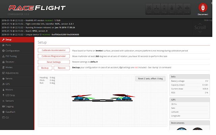Click the Running firmware released log line
This screenshot has width=216, height=135.
pyautogui.click(x=38, y=27)
